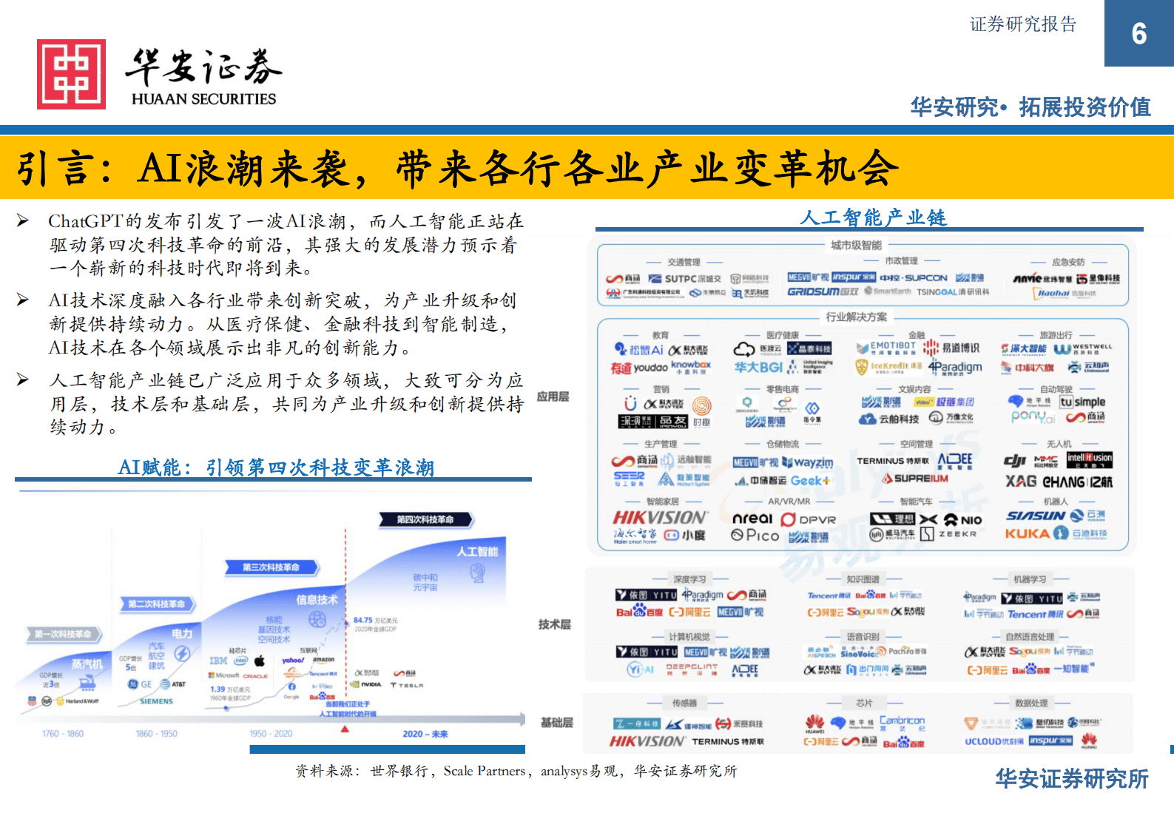Click the pony.ai logo
The height and width of the screenshot is (813, 1174).
[x=1033, y=417]
